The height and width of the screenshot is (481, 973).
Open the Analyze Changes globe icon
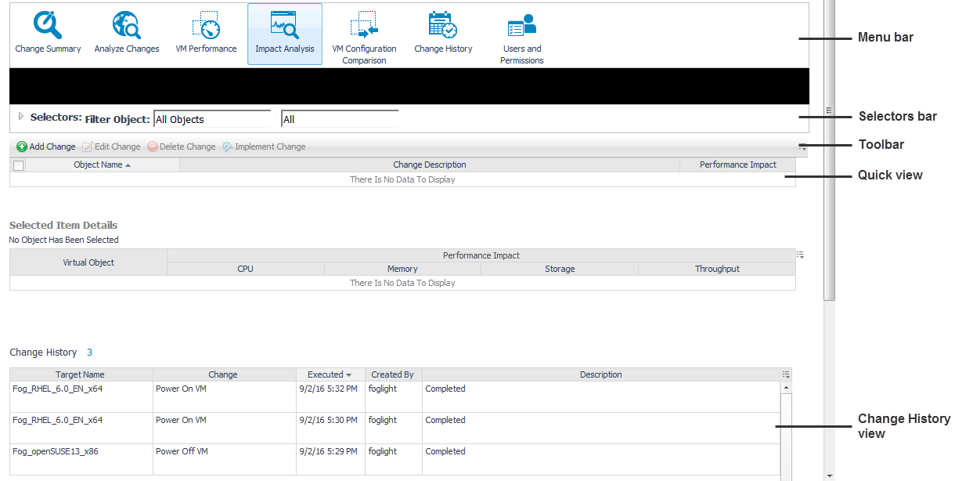pos(127,26)
